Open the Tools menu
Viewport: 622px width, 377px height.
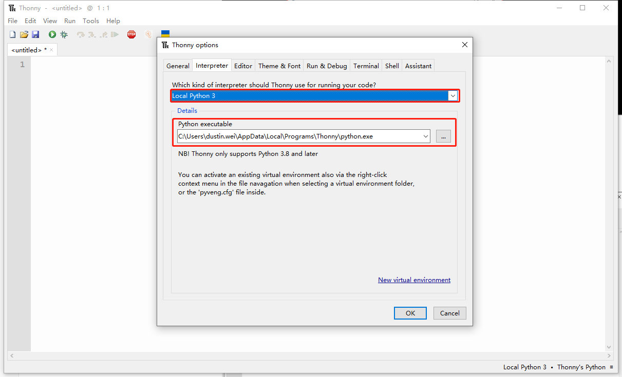pyautogui.click(x=90, y=21)
